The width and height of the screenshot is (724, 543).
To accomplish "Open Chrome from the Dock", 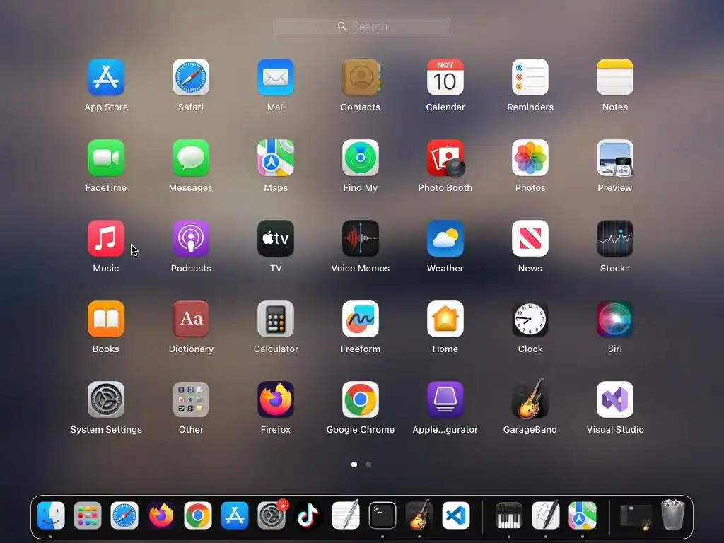I will 198,515.
